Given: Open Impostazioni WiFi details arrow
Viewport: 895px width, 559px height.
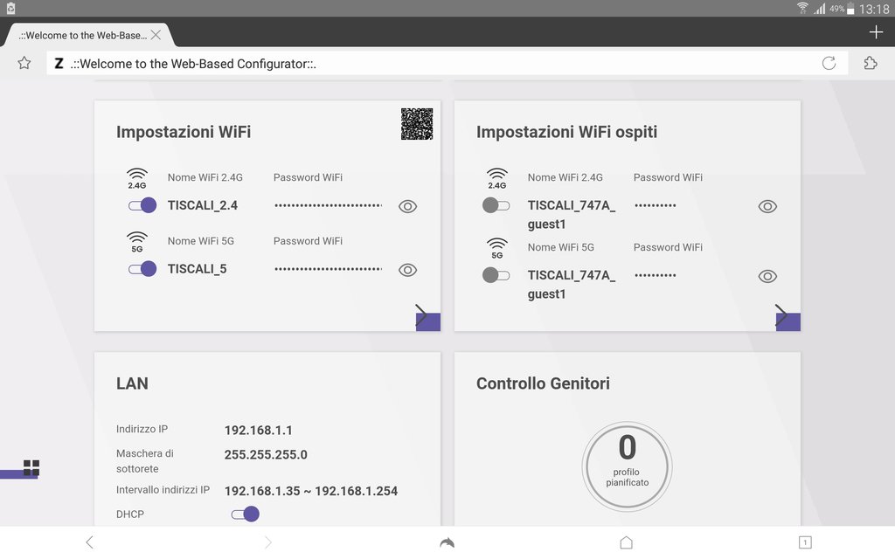Looking at the screenshot, I should 427,317.
